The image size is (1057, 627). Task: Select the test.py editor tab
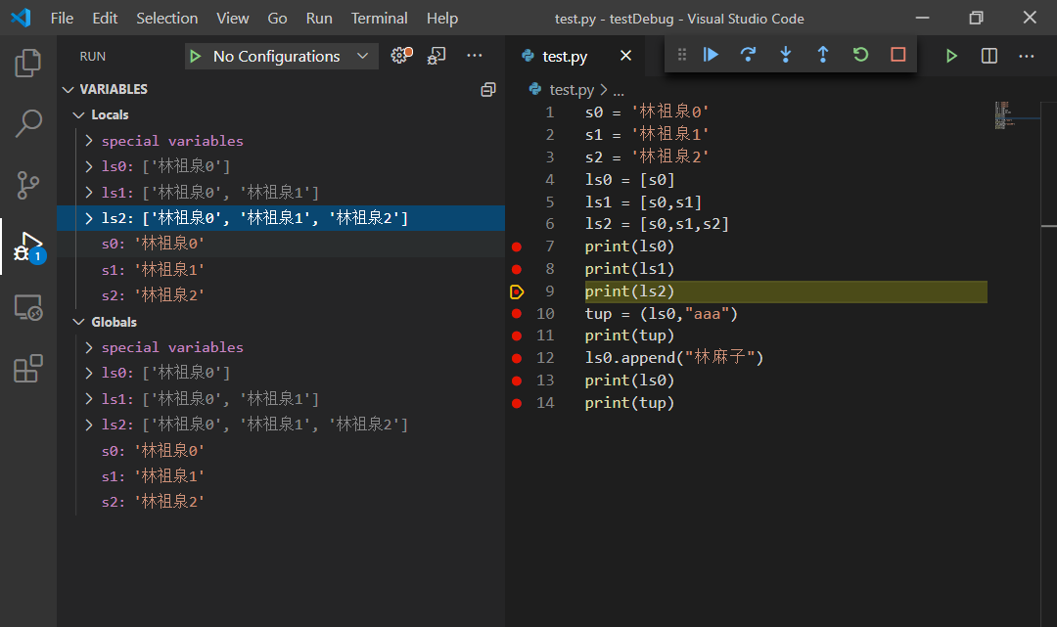566,56
